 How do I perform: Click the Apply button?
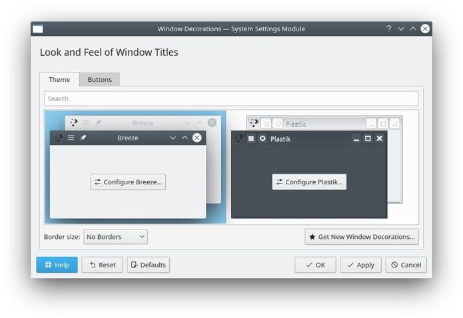click(360, 265)
